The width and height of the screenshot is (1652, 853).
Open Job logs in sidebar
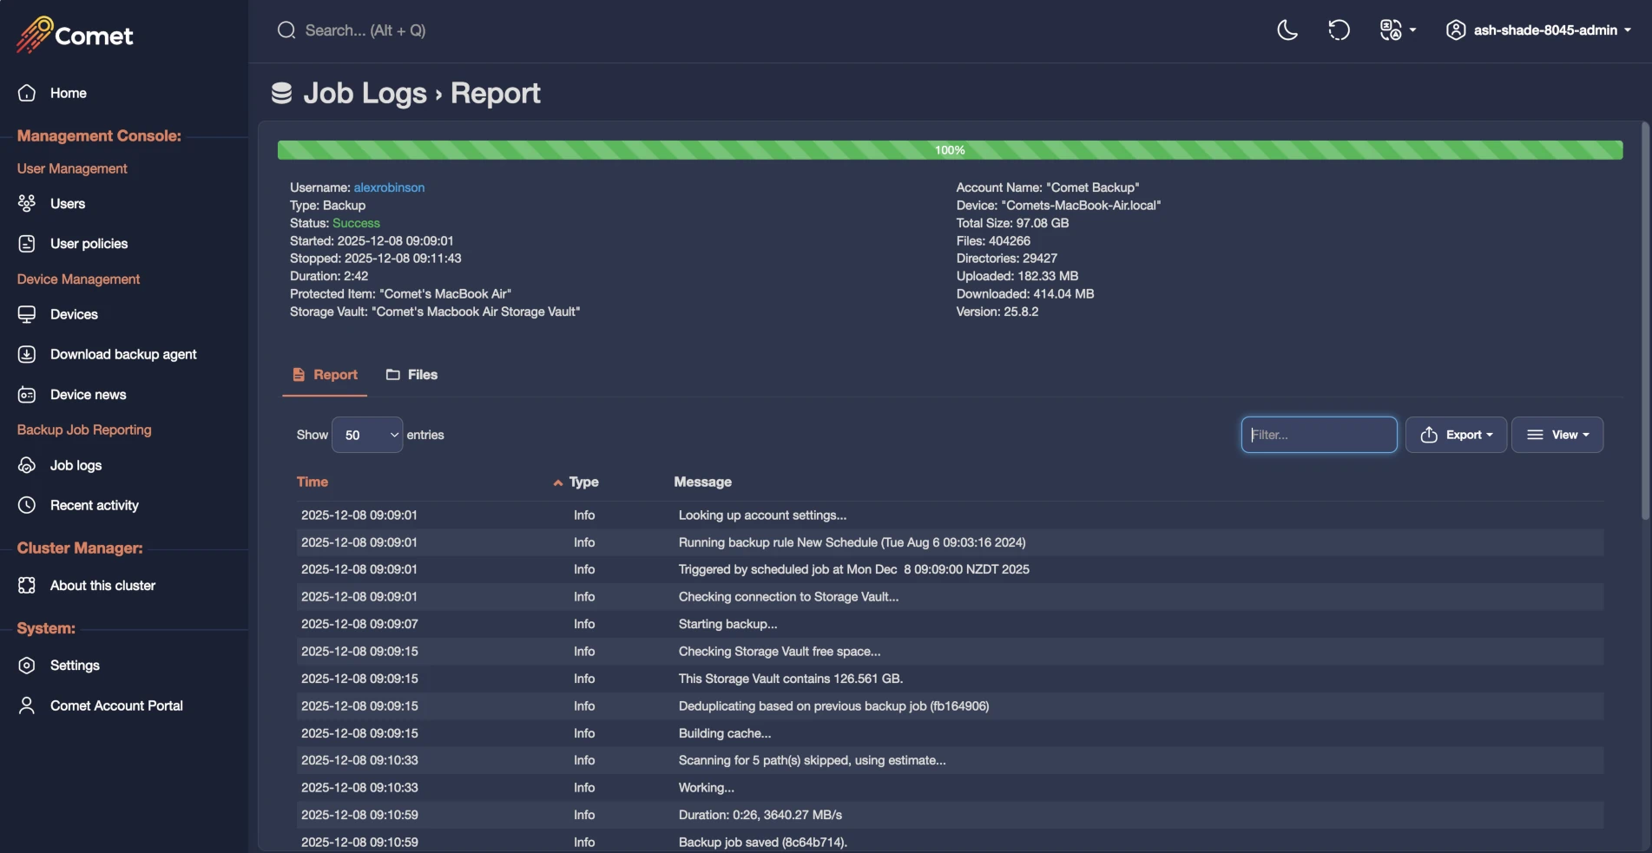76,465
